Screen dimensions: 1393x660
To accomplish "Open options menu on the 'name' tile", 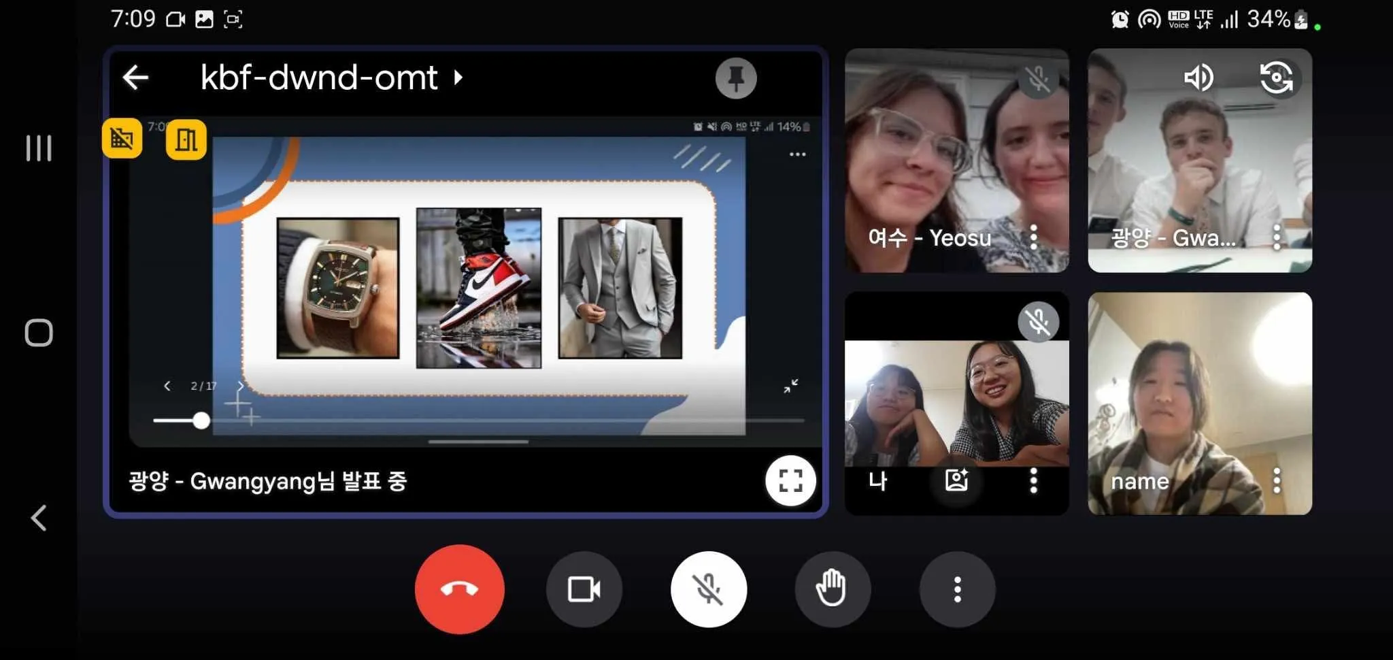I will (x=1277, y=480).
